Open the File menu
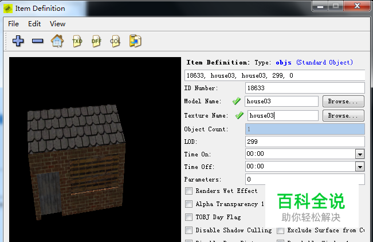The image size is (373, 242). [13, 24]
